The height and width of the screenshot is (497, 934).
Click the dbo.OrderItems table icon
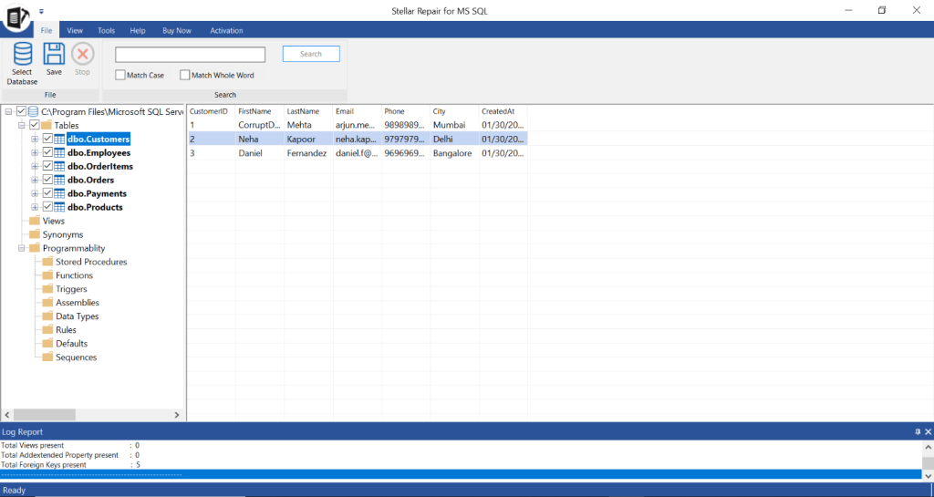(59, 166)
